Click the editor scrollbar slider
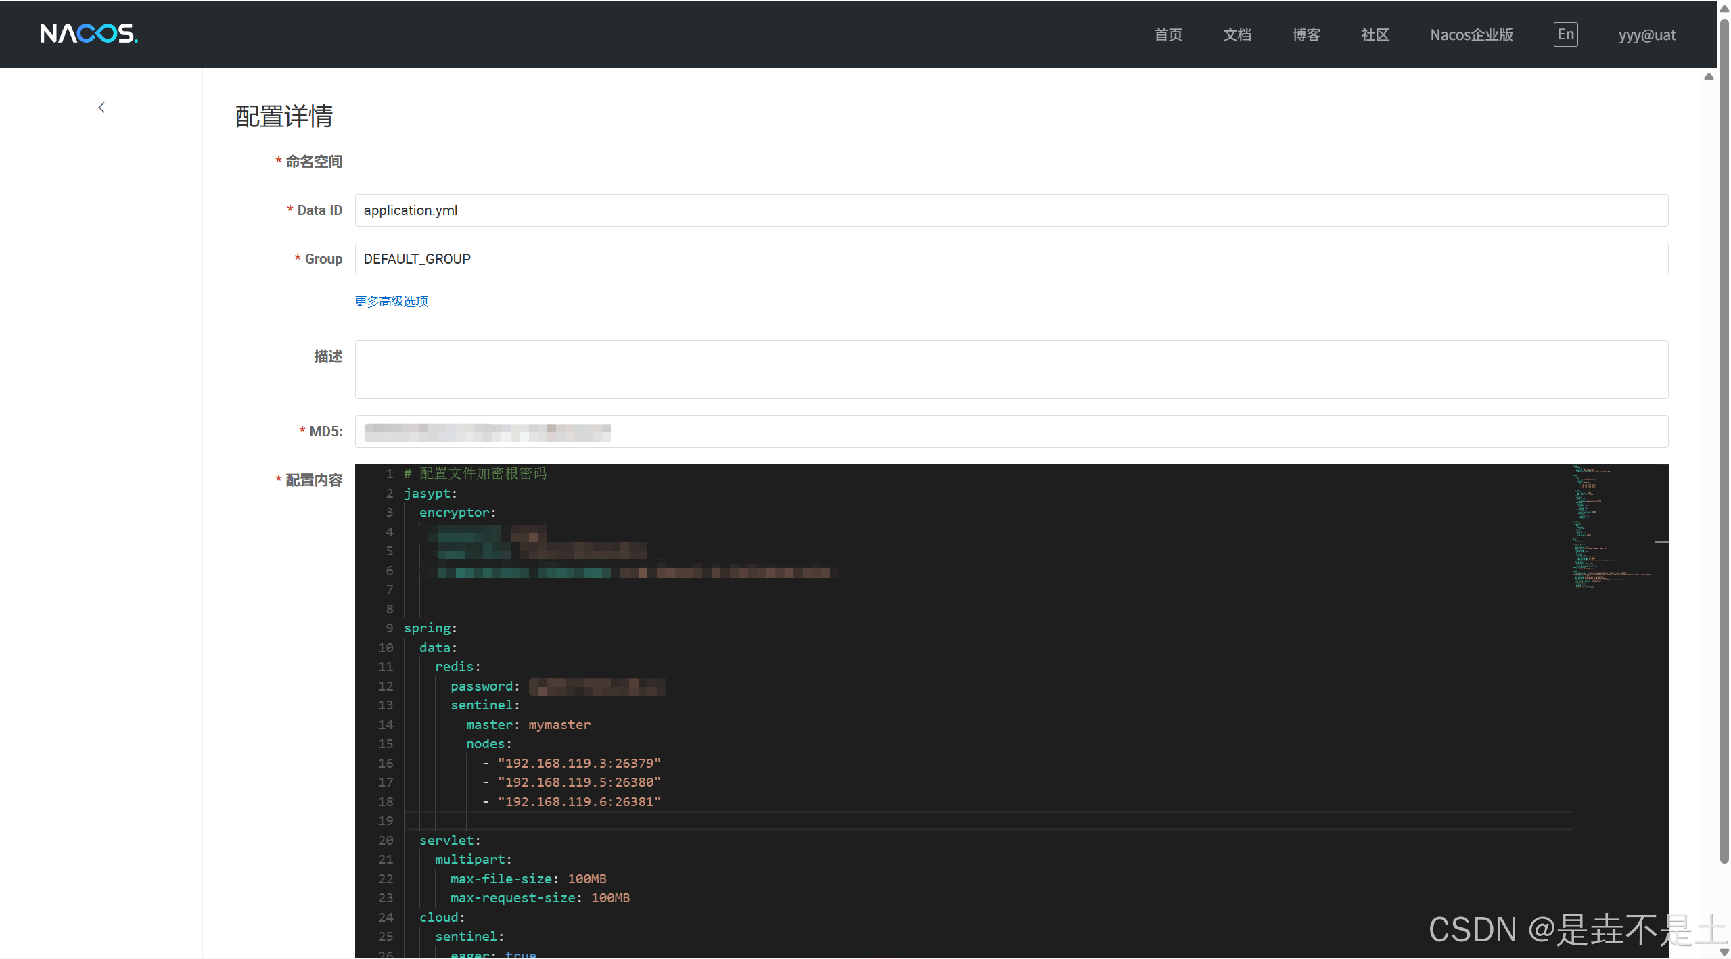 point(1661,542)
